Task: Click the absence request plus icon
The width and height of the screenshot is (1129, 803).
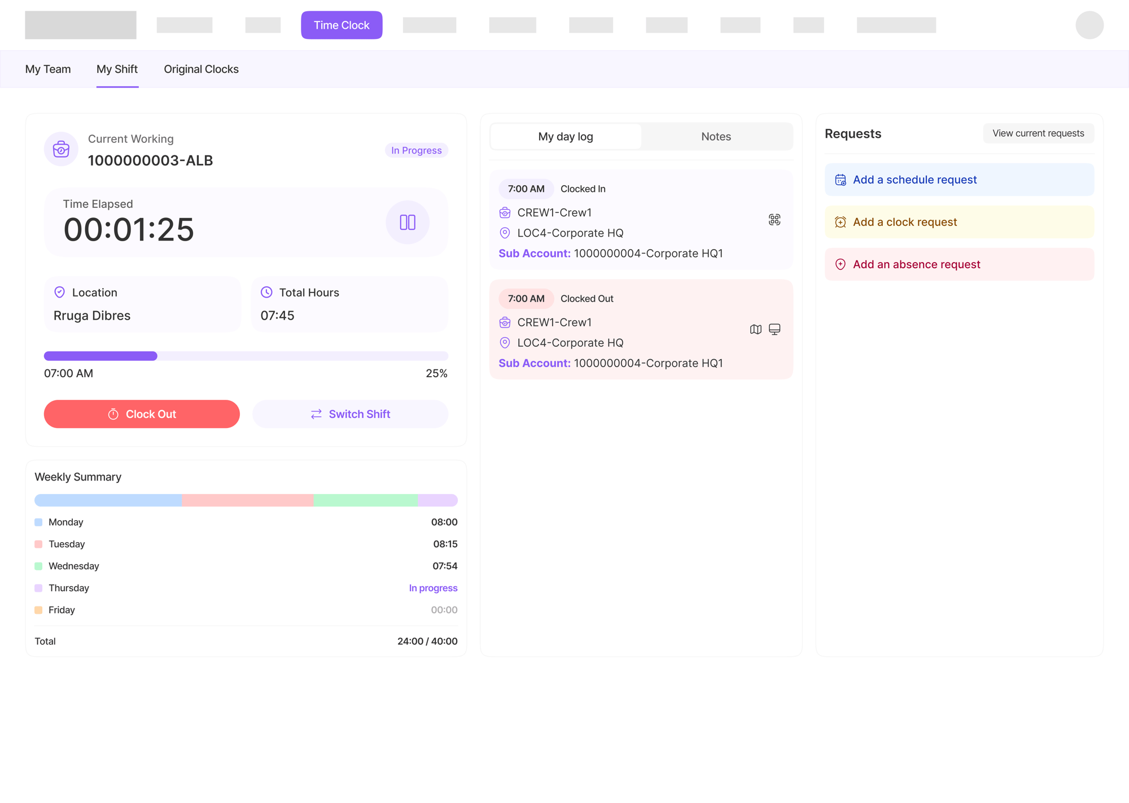Action: coord(841,264)
